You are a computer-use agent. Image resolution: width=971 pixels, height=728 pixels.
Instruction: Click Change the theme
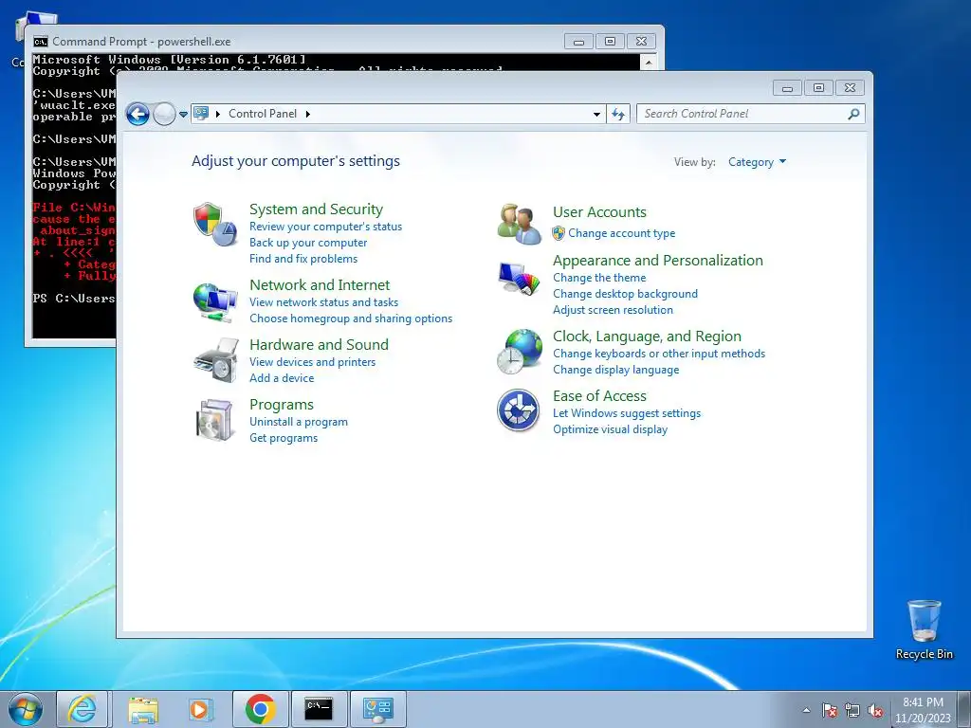click(x=599, y=278)
